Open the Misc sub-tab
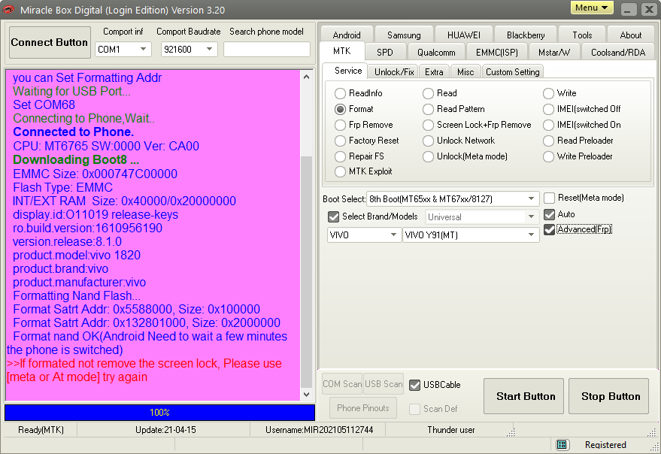The height and width of the screenshot is (454, 661). 465,72
